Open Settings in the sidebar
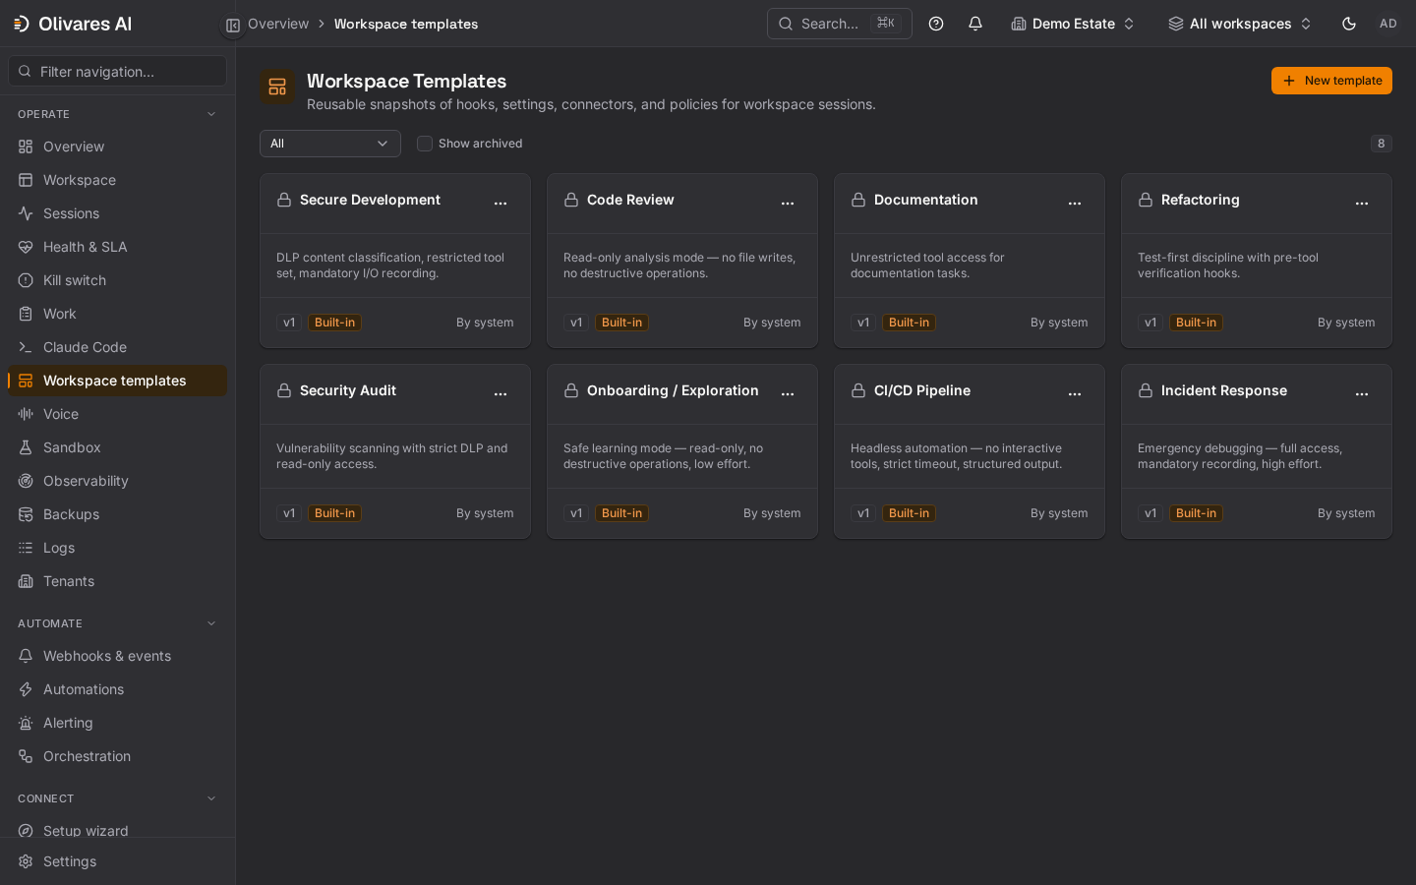The height and width of the screenshot is (885, 1416). pyautogui.click(x=117, y=861)
